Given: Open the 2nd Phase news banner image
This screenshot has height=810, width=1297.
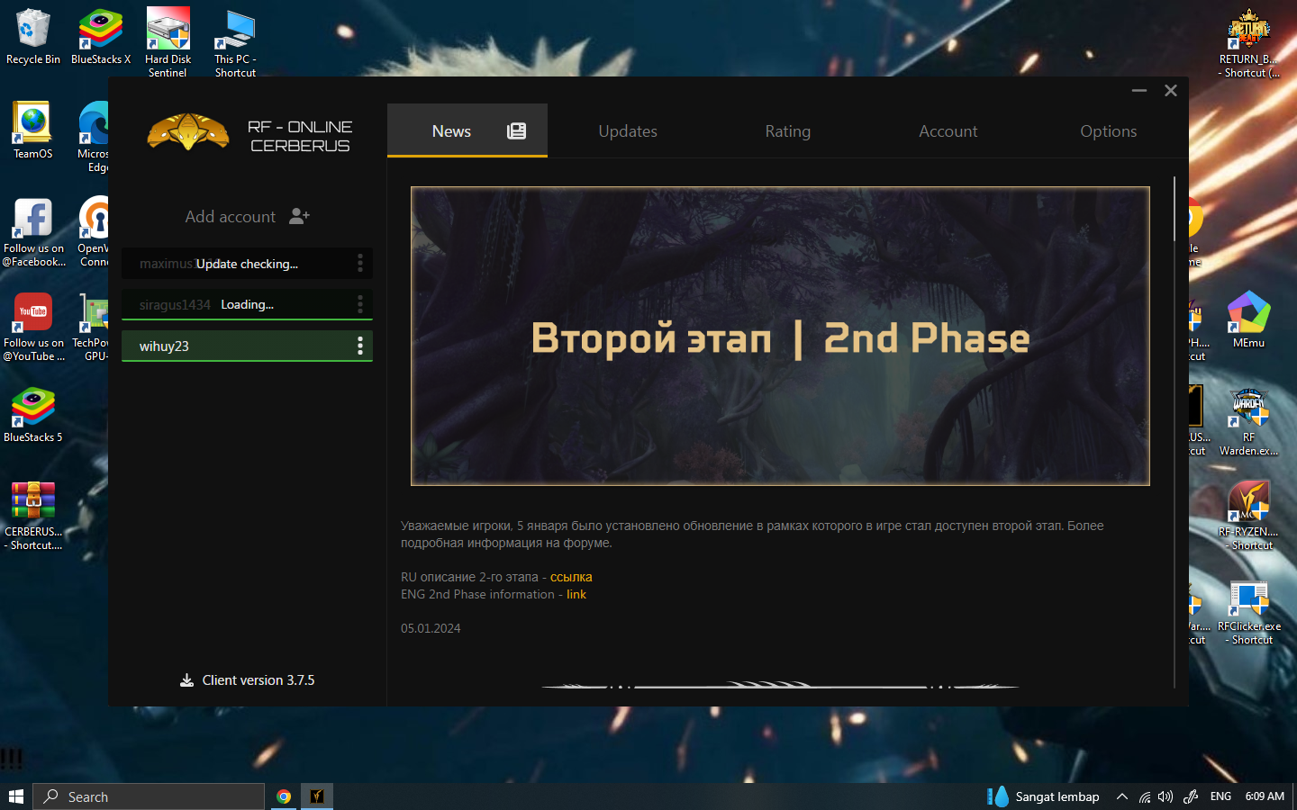Looking at the screenshot, I should click(x=780, y=336).
